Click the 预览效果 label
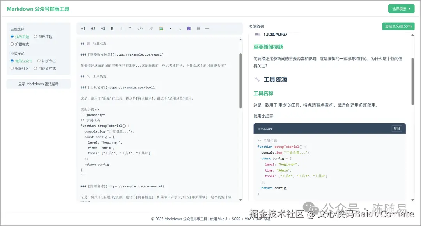The image size is (421, 226). click(x=256, y=26)
